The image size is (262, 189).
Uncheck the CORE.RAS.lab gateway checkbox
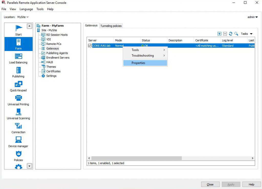coord(90,46)
